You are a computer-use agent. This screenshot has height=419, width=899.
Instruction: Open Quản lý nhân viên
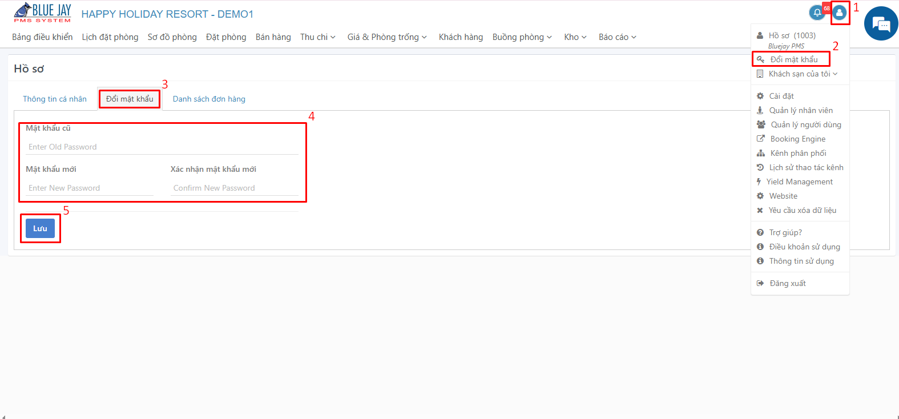coord(801,110)
